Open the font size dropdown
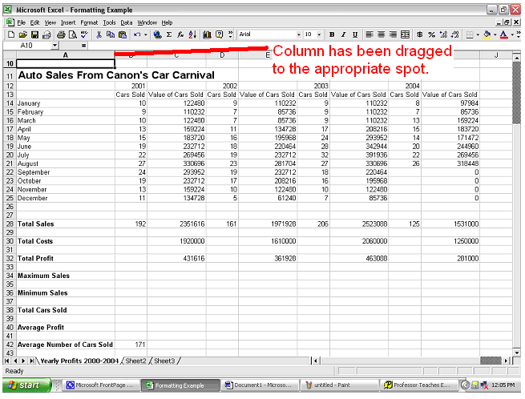This screenshot has height=399, width=525. tap(320, 35)
